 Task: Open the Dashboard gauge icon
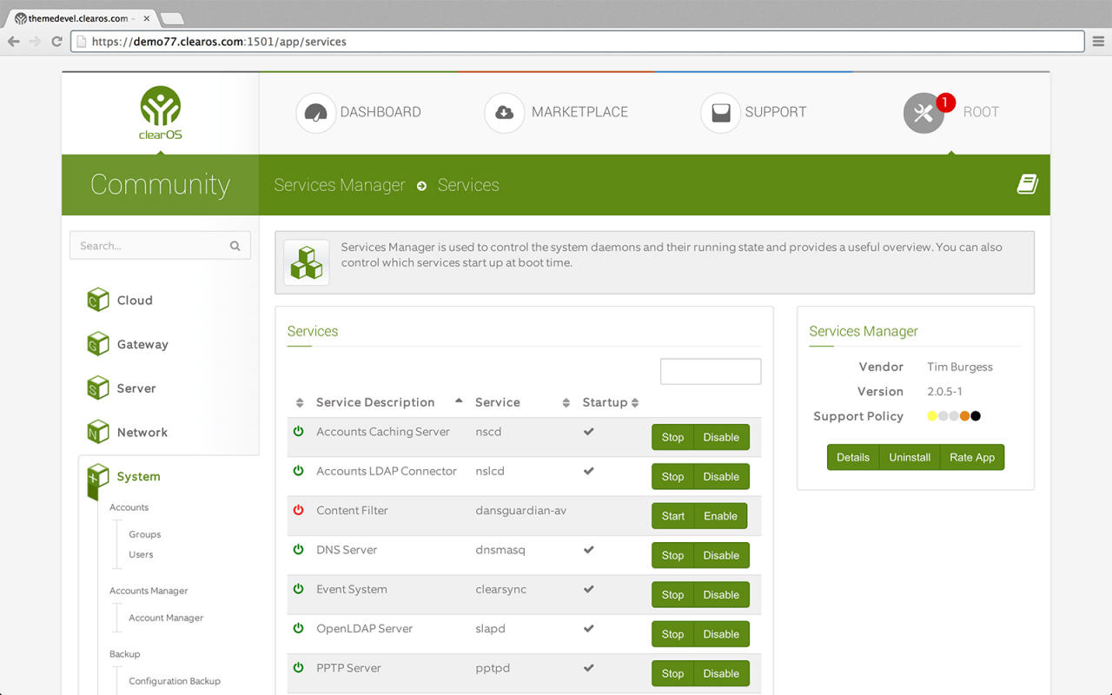[315, 113]
